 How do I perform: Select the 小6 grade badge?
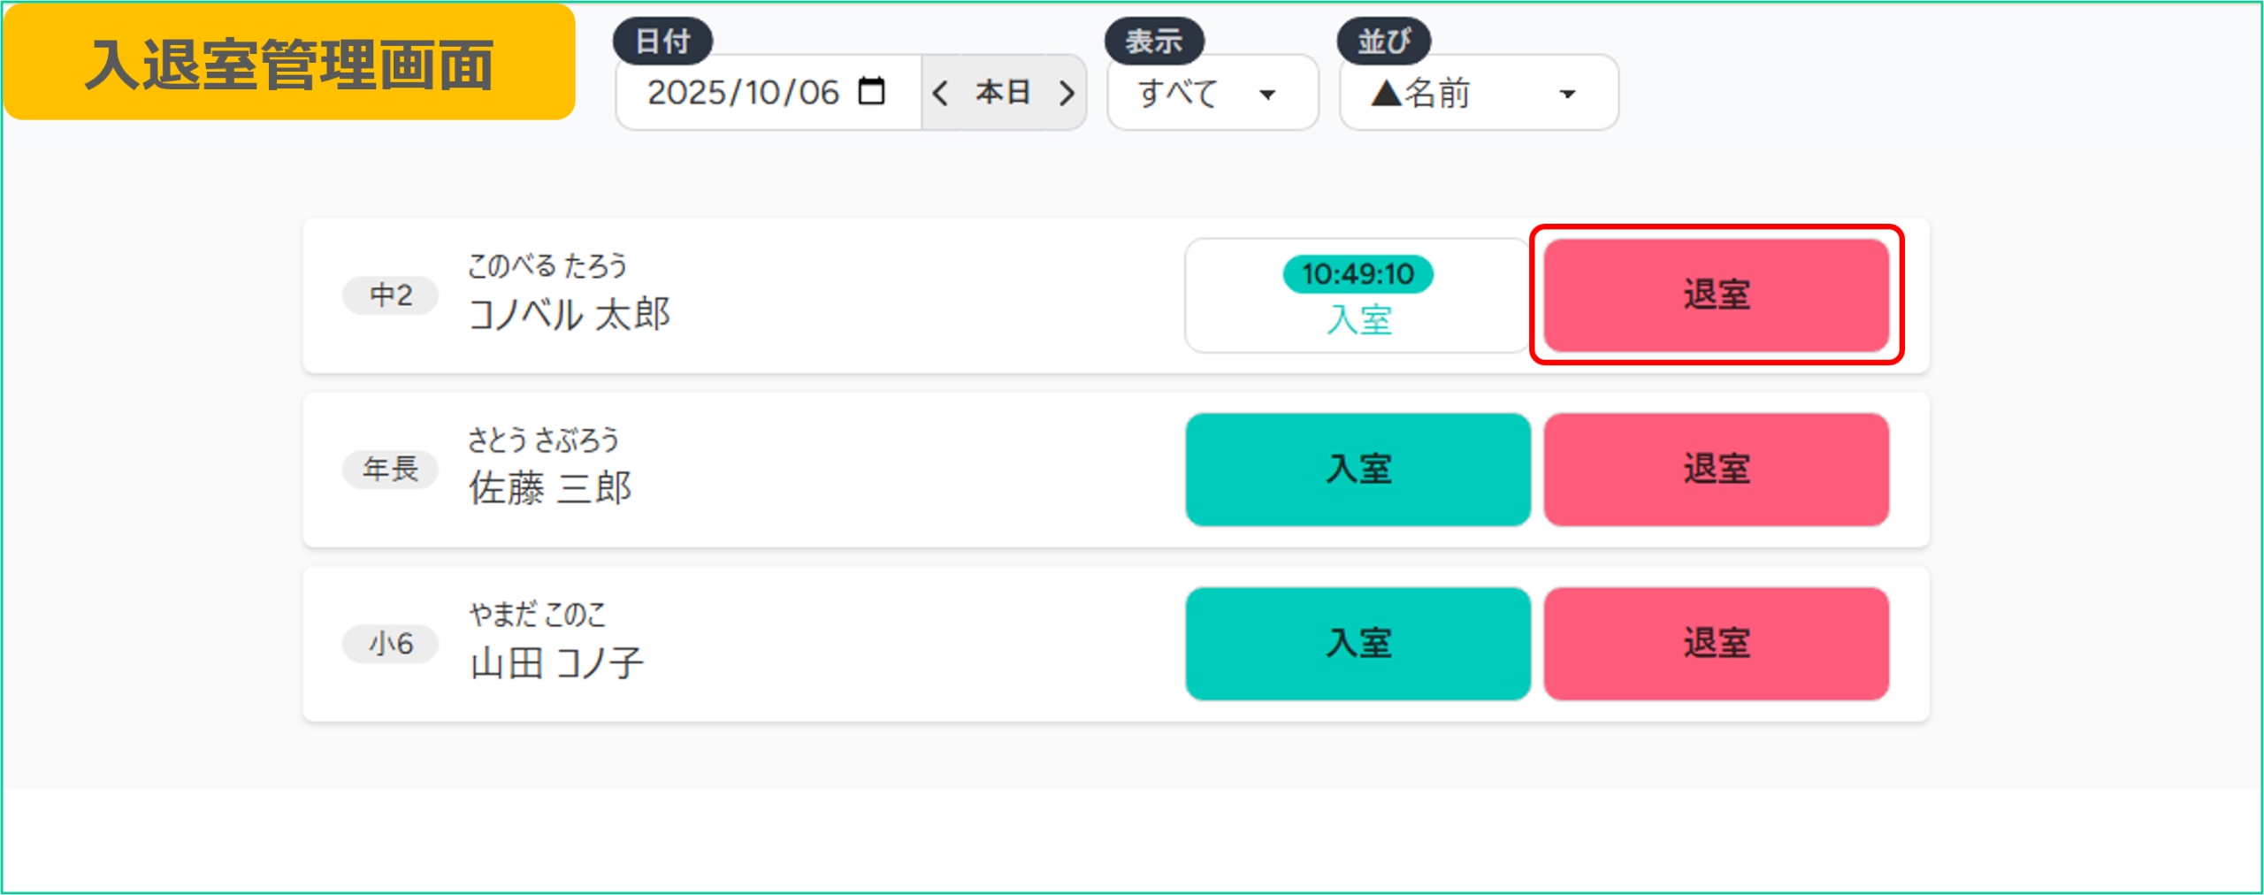[390, 644]
